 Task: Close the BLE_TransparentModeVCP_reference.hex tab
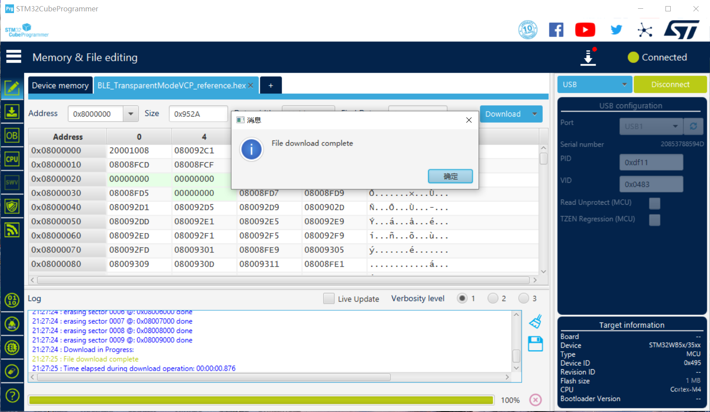click(251, 86)
